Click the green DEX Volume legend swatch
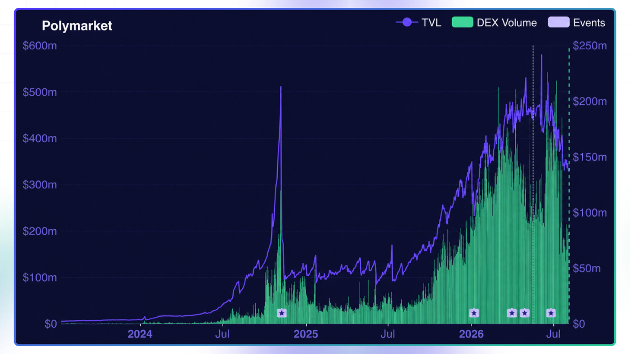This screenshot has width=630, height=354. tap(462, 23)
